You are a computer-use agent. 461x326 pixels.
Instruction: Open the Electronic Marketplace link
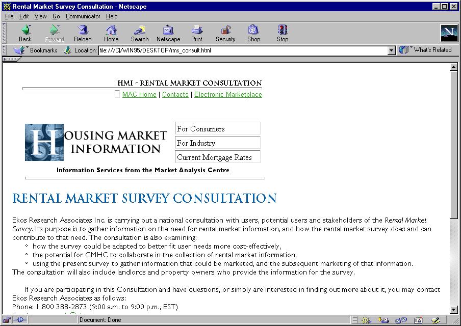click(x=228, y=94)
